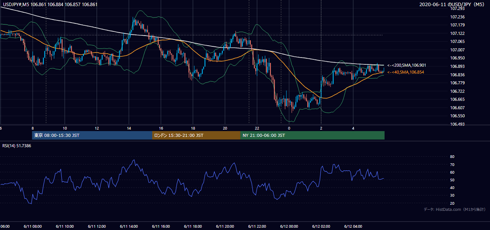
Task: Click the 2020-06-11 USD/JPY (M5) title
Action: tap(452, 5)
